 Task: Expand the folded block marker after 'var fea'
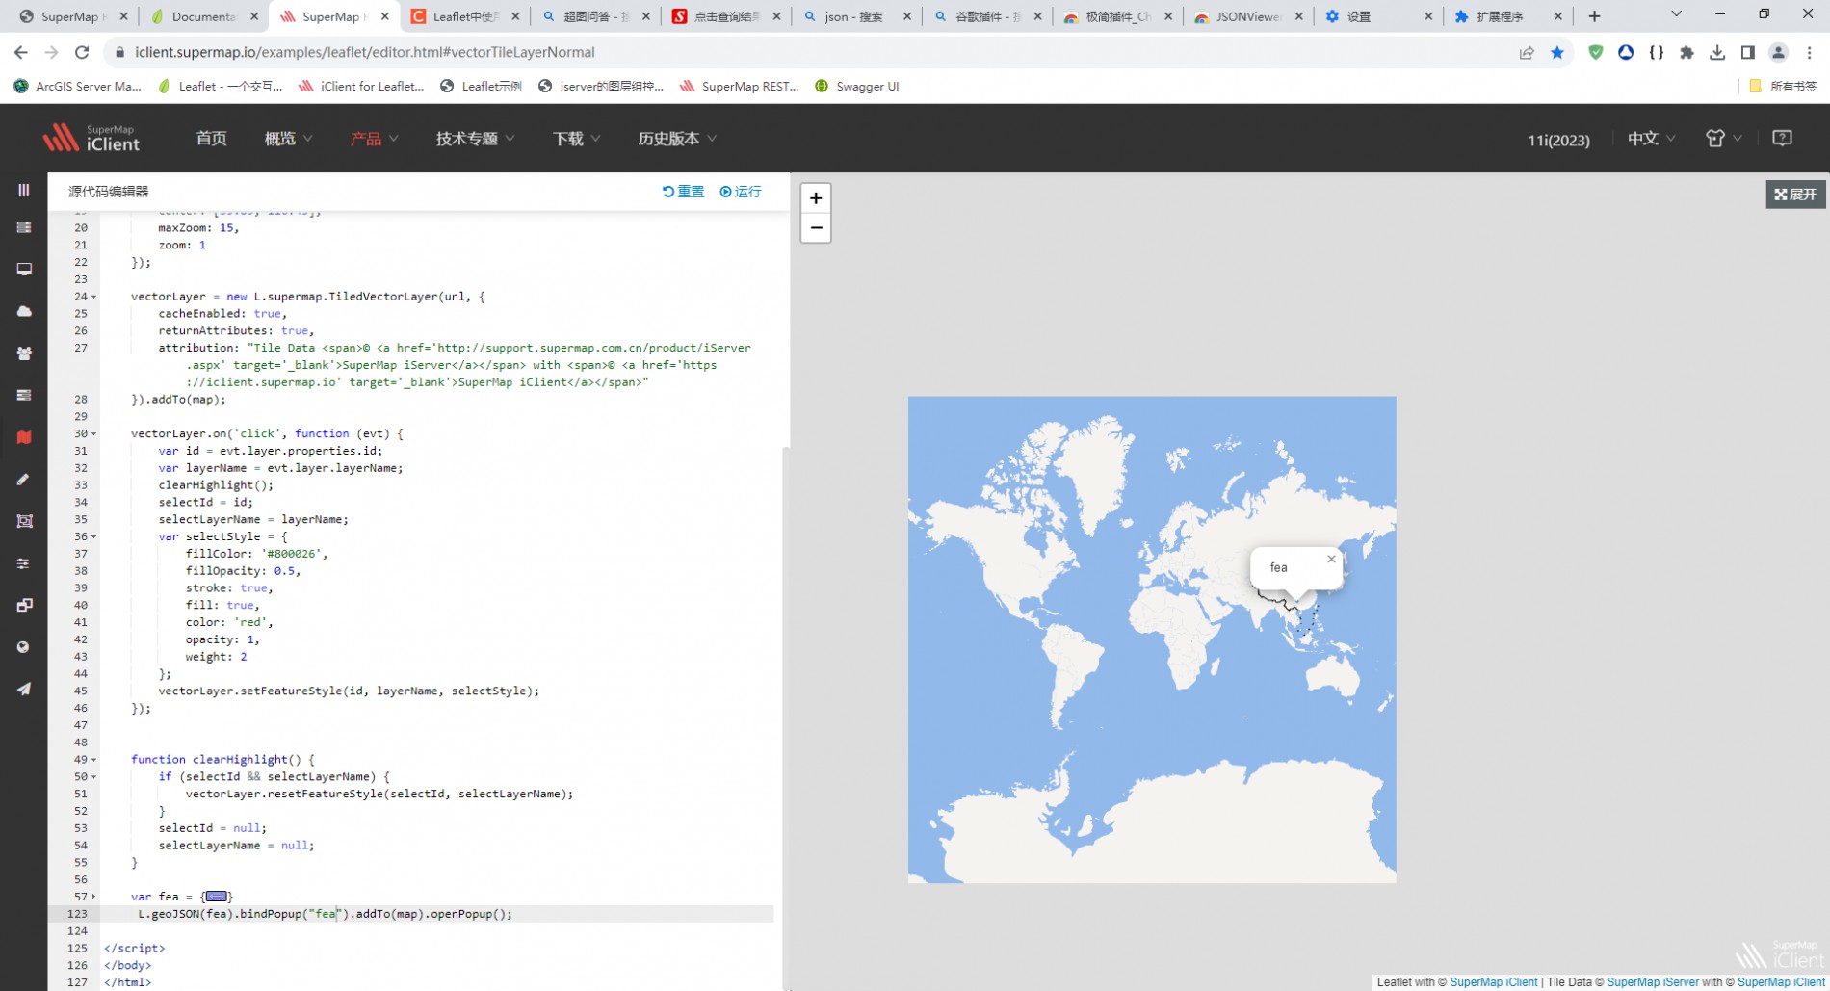tap(217, 897)
